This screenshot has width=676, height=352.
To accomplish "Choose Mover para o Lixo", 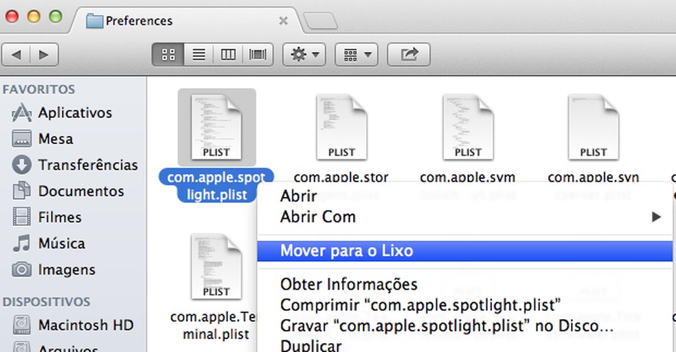I will click(x=464, y=250).
